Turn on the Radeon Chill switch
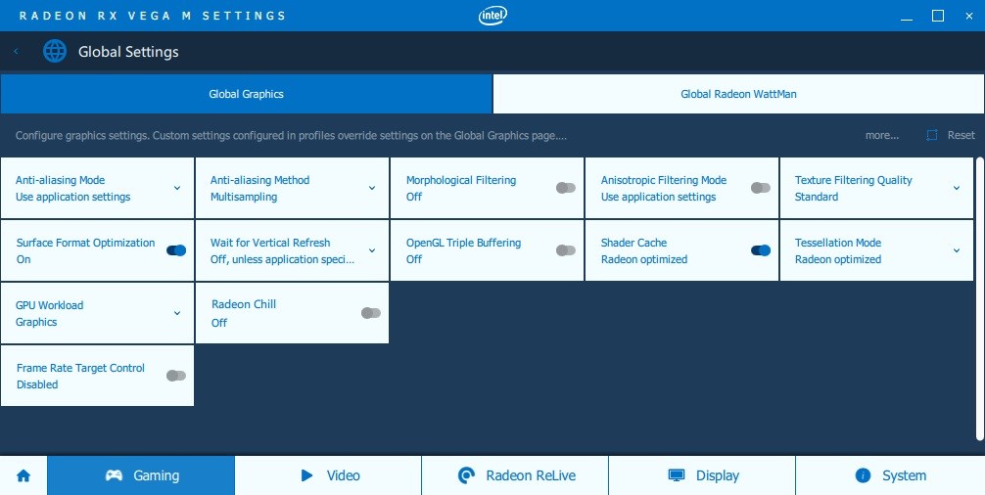This screenshot has width=985, height=495. point(371,313)
